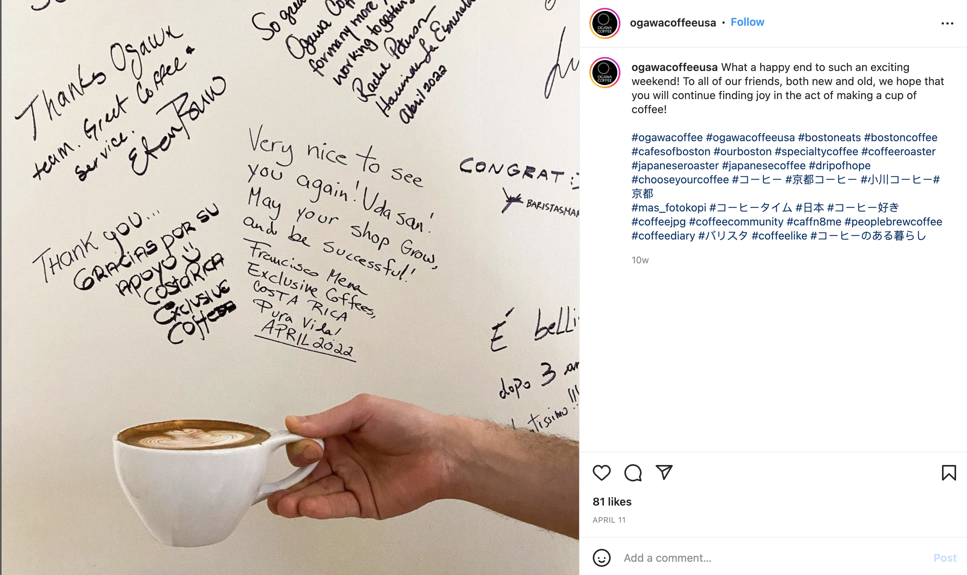The height and width of the screenshot is (575, 967).
Task: Open the #peoplebrewcoffee hashtag
Action: point(893,222)
